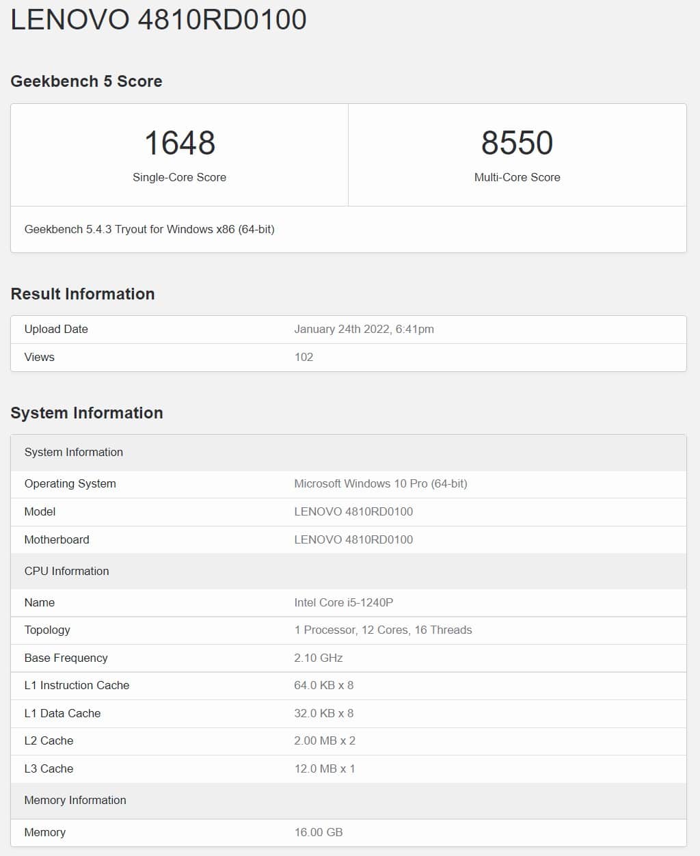Select the Multi-Core Score value 8550
This screenshot has width=700, height=856.
[x=517, y=143]
